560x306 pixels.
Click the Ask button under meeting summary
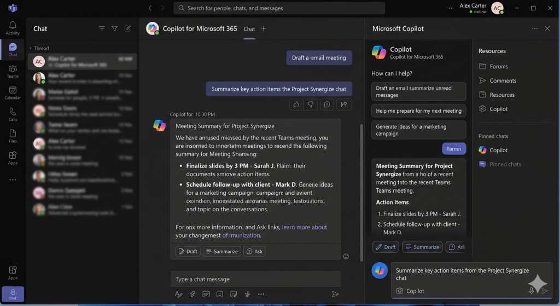tap(254, 251)
